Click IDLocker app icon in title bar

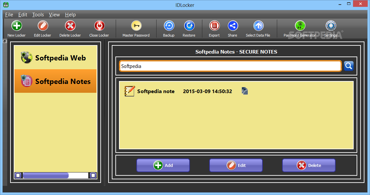click(x=6, y=5)
